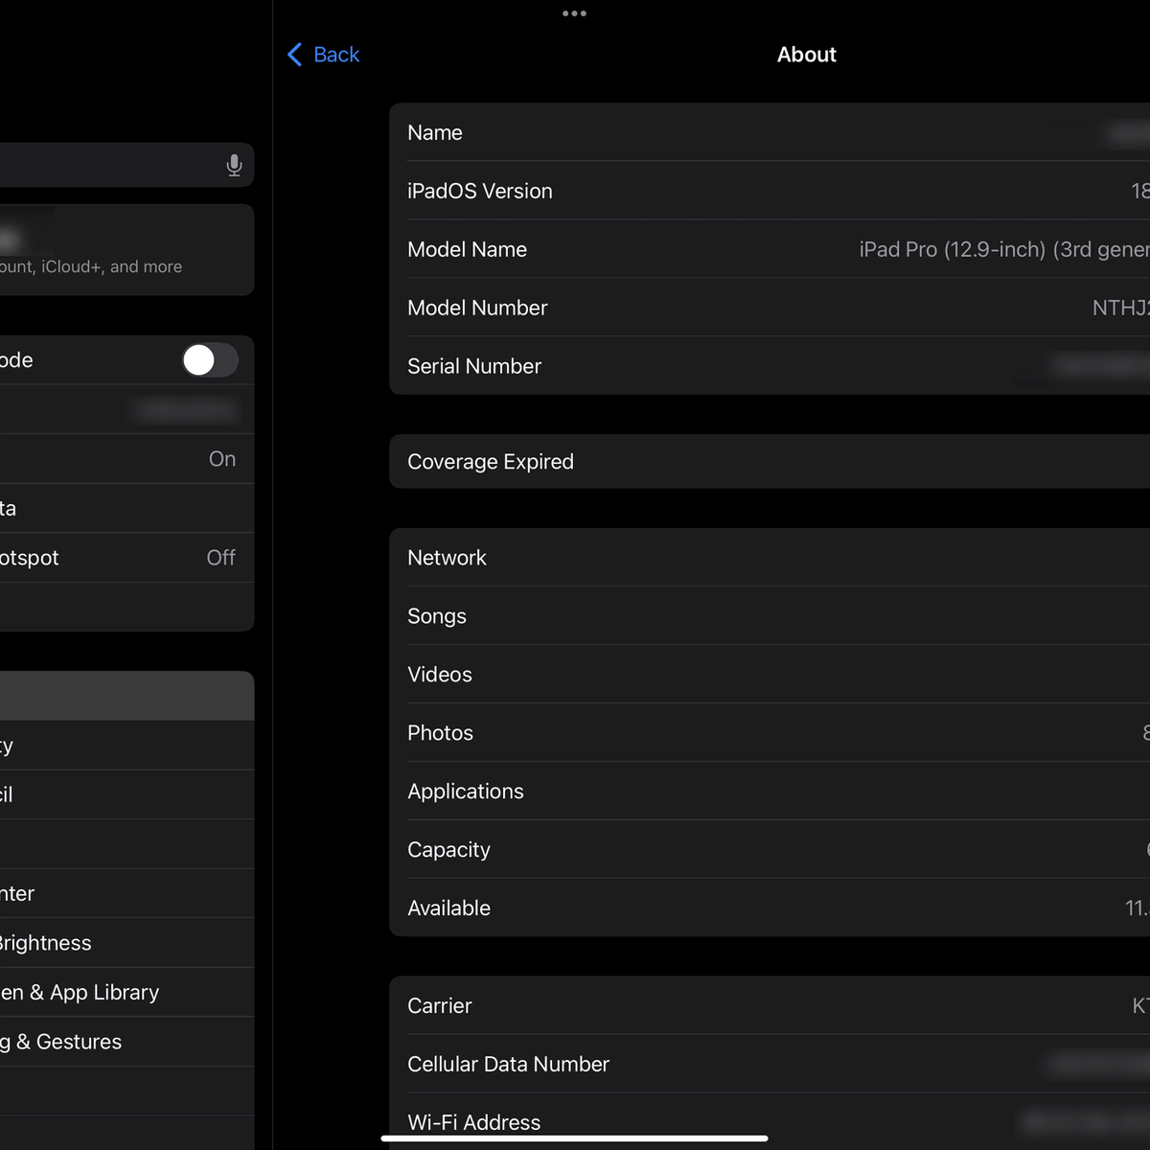
Task: Tap the Serial Number row
Action: (770, 366)
